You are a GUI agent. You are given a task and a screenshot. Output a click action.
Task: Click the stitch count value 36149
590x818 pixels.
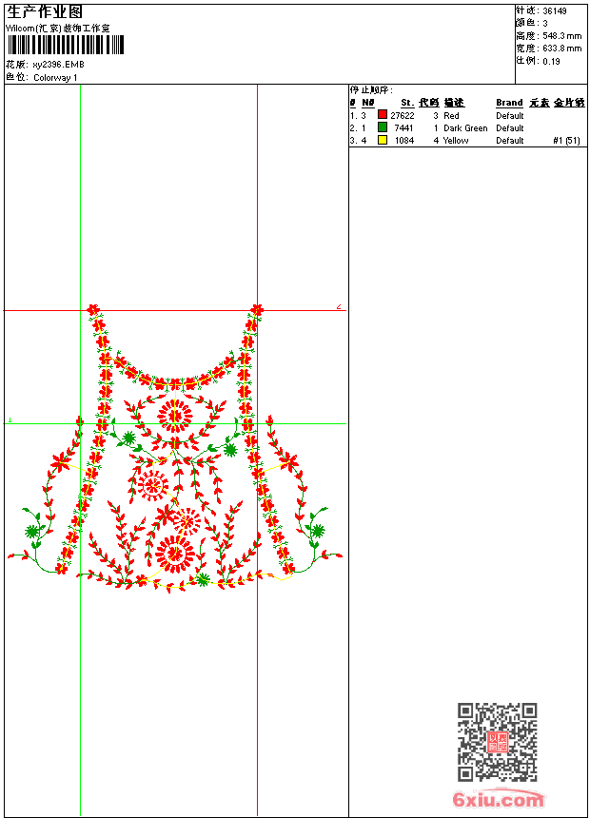[555, 10]
